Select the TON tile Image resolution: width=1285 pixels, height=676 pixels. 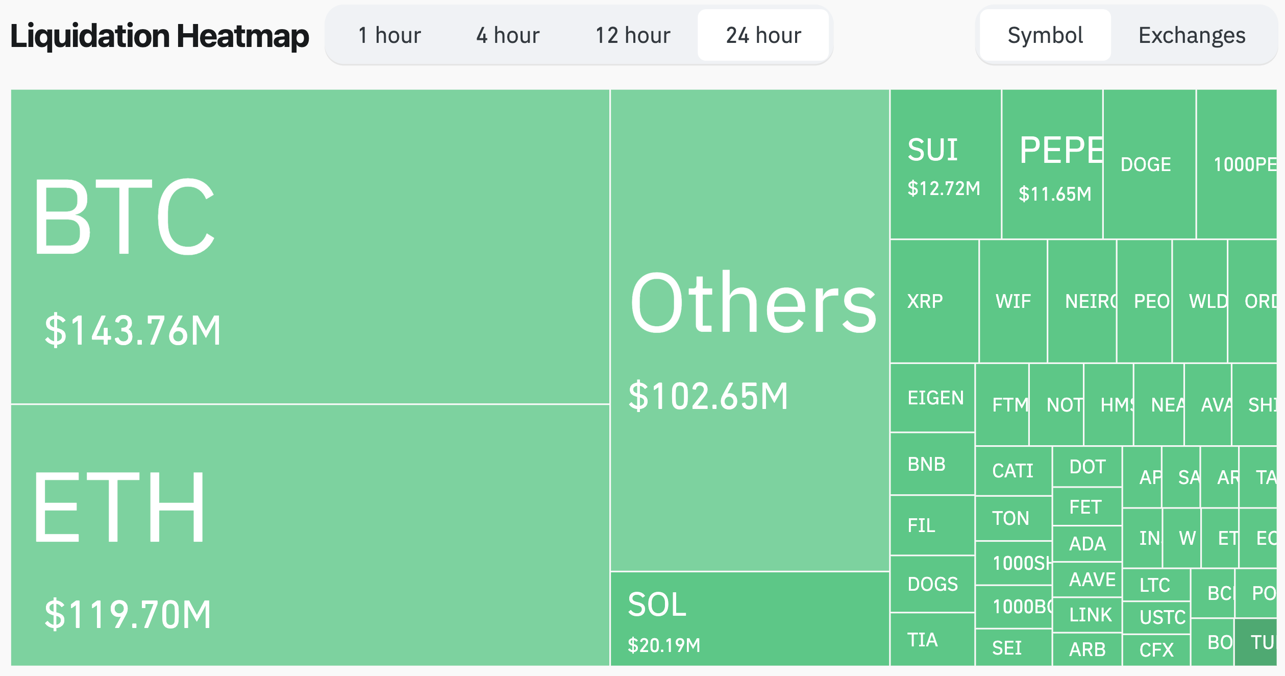point(1012,518)
